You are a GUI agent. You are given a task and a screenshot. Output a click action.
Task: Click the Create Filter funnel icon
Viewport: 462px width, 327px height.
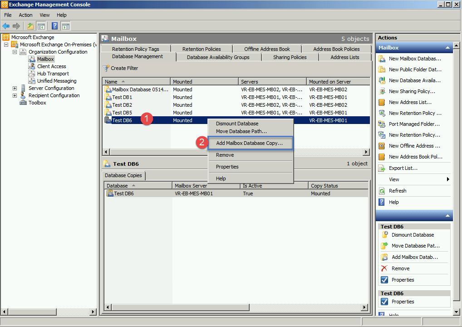(x=106, y=68)
